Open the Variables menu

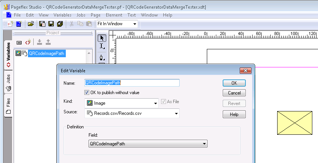point(62,15)
